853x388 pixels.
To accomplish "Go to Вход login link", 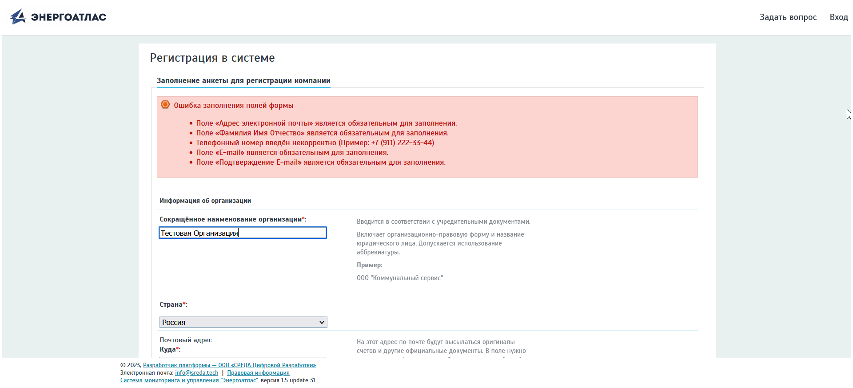I will click(838, 17).
